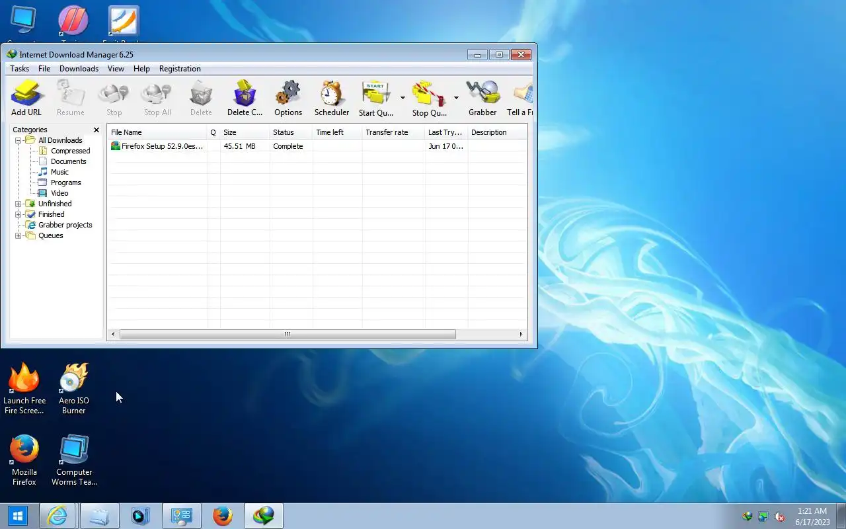The image size is (846, 529).
Task: Click the Stop Queue toolbar icon
Action: point(430,98)
